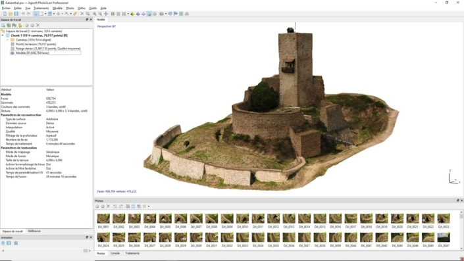This screenshot has width=464, height=261.
Task: Toggle the Tiled model view
Action: point(155,14)
